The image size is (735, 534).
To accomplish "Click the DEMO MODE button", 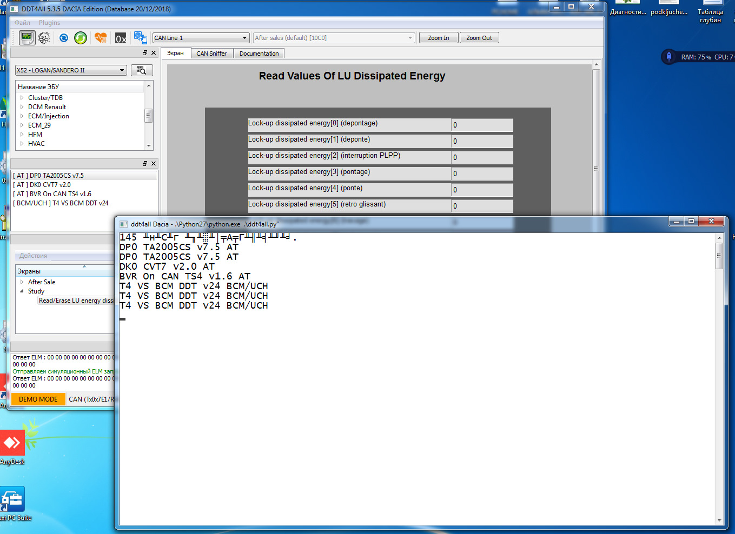I will (38, 399).
